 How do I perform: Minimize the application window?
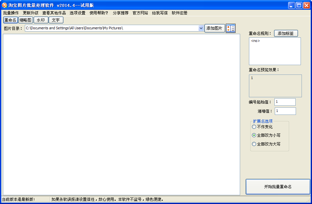[291, 5]
